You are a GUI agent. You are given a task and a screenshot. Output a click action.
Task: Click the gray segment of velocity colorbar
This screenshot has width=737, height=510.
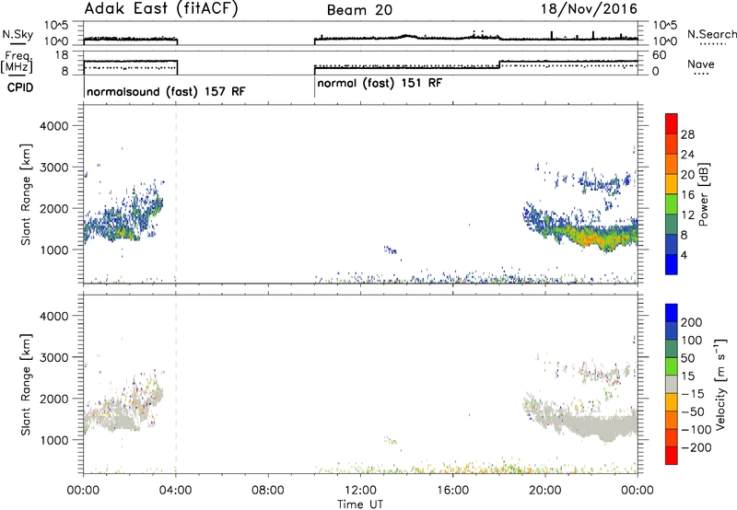672,384
